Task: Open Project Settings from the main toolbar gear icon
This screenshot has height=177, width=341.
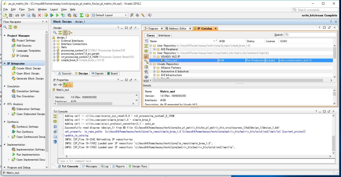Action: tap(69, 15)
